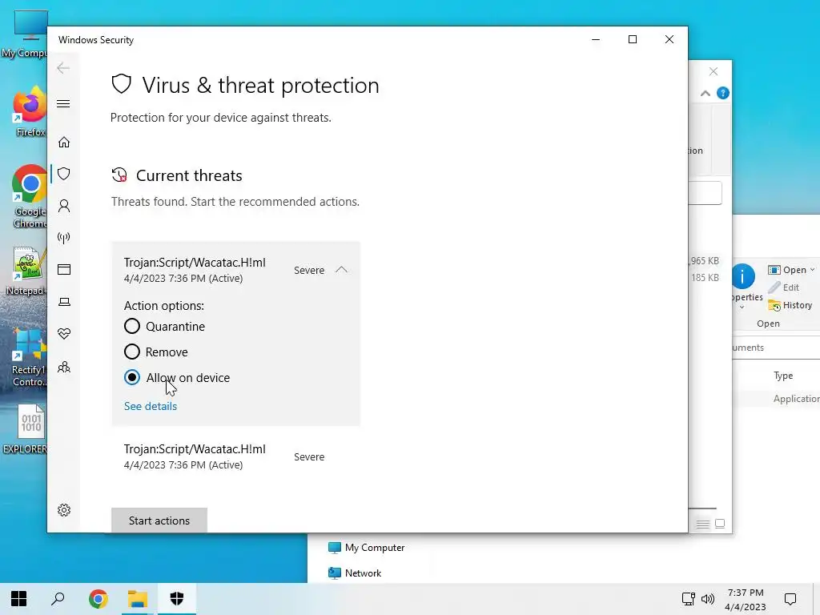Image resolution: width=820 pixels, height=615 pixels.
Task: Open Settings gear in Windows Security
Action: pyautogui.click(x=64, y=510)
